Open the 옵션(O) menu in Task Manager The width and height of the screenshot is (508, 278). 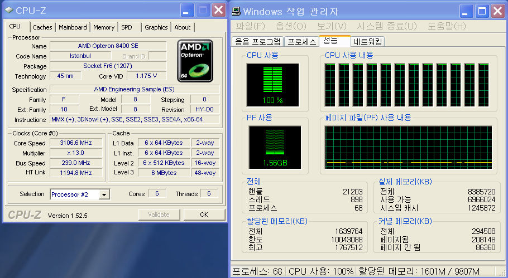tap(291, 26)
